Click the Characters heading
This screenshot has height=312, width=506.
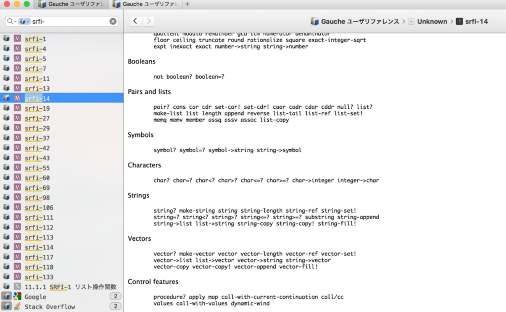point(144,165)
